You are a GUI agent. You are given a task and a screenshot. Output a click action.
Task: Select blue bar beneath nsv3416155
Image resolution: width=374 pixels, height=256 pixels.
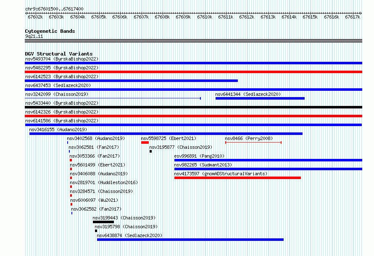pyautogui.click(x=166, y=134)
